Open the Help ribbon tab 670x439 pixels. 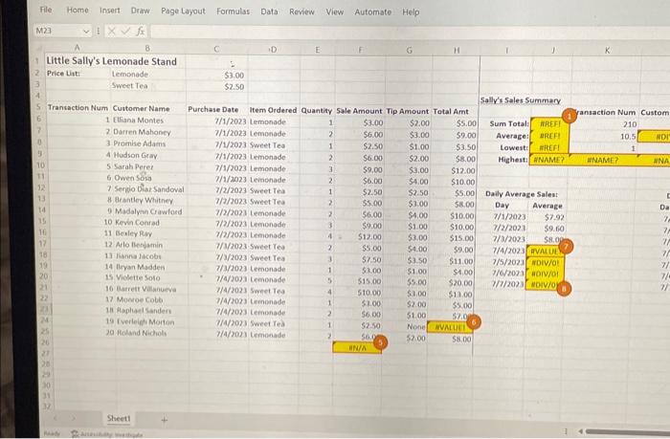pos(411,12)
